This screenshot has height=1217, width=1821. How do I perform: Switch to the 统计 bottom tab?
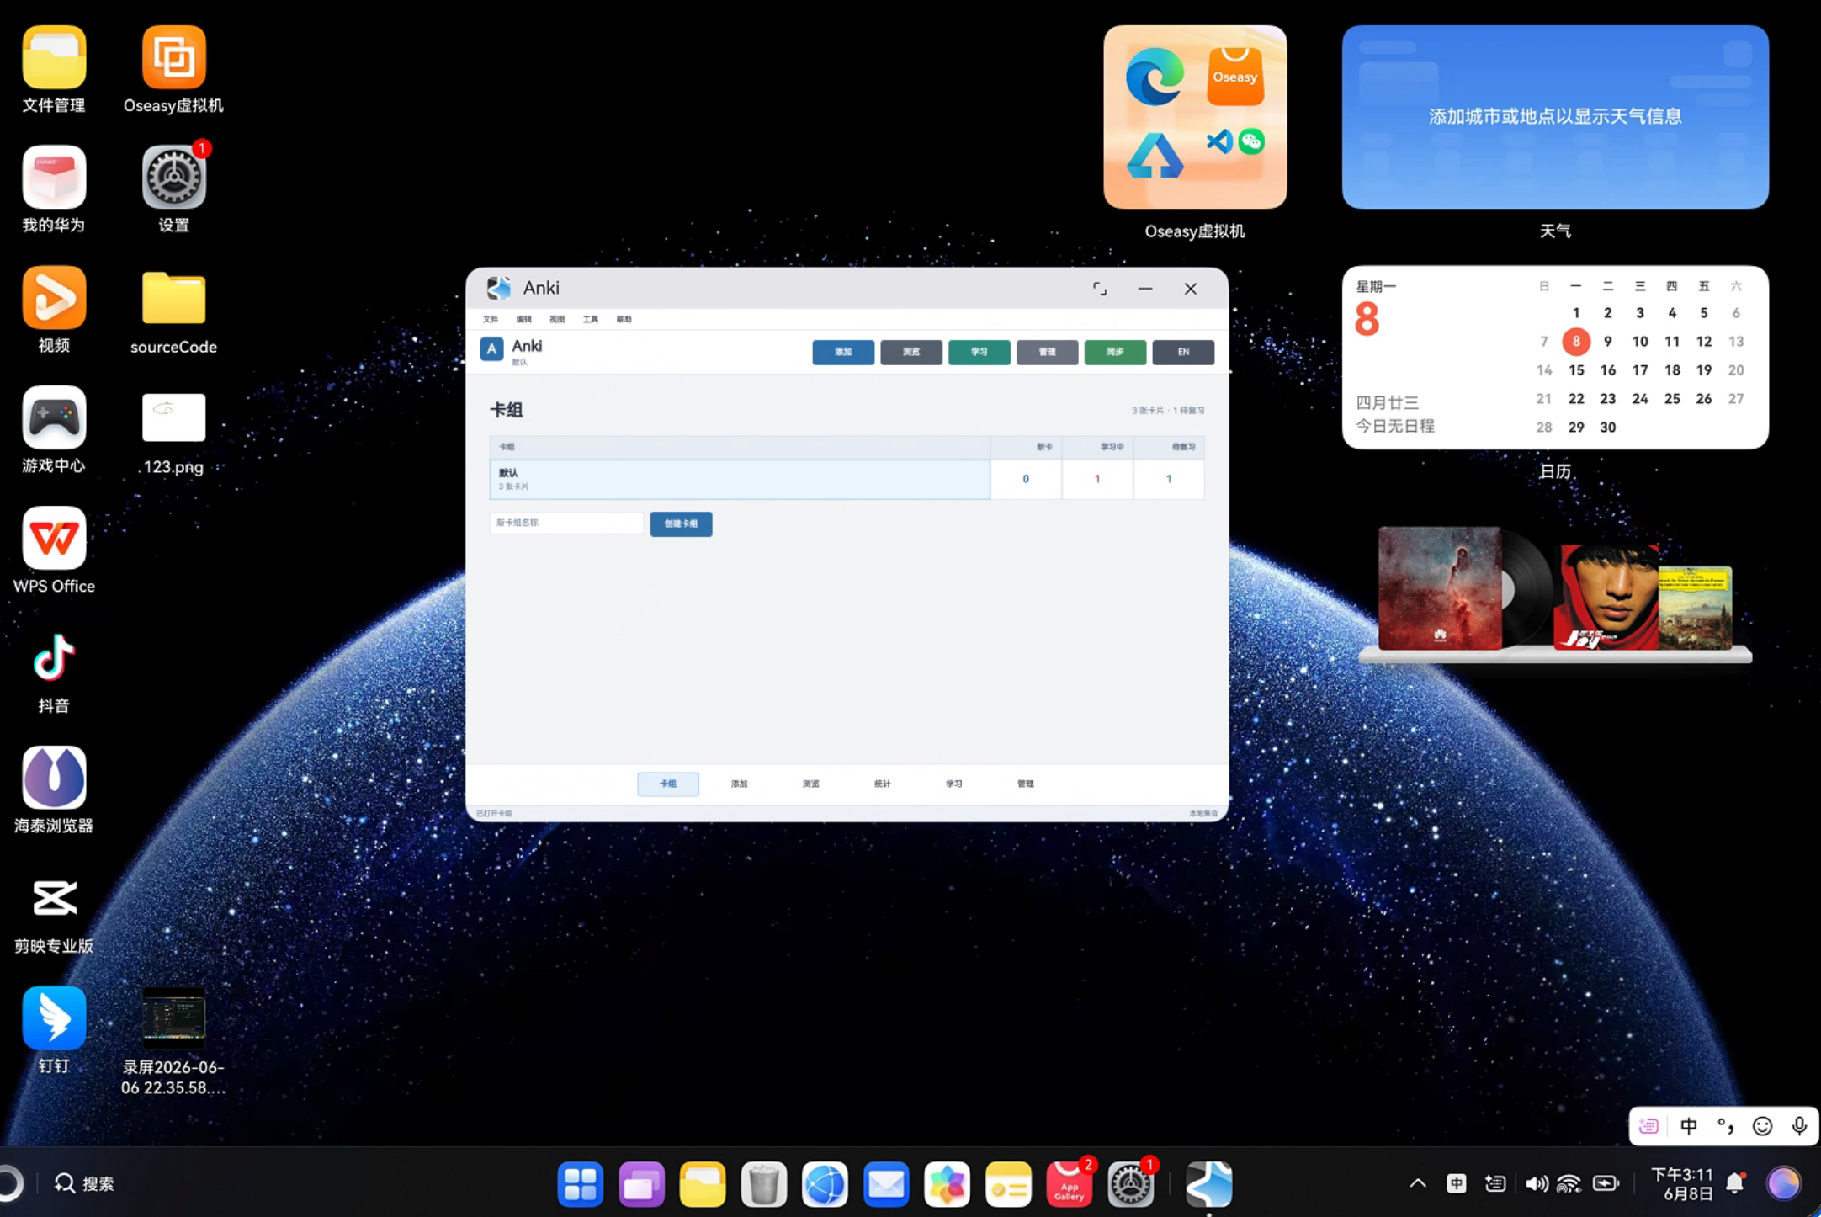click(x=883, y=784)
